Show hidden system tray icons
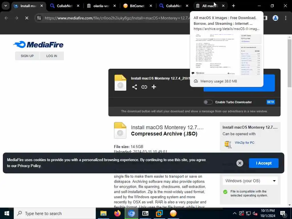This screenshot has width=292, height=219. point(235,213)
